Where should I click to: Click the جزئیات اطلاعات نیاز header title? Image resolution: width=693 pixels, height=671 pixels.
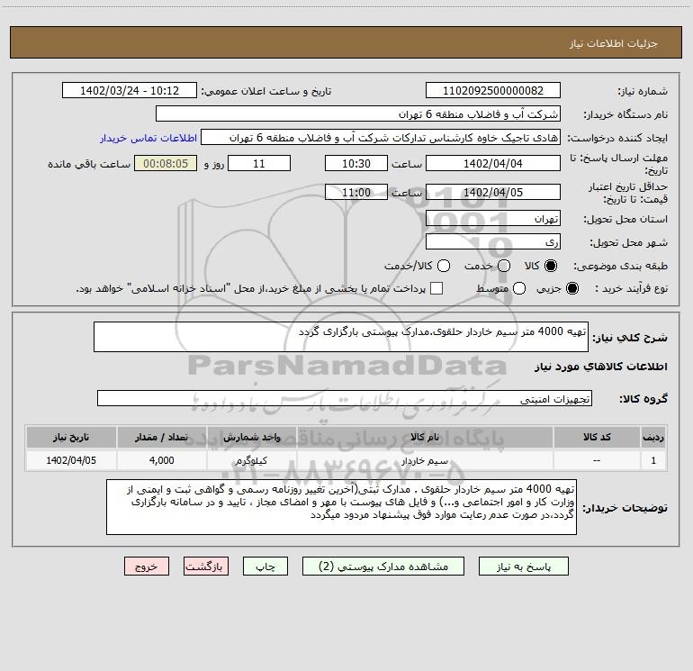tap(613, 43)
